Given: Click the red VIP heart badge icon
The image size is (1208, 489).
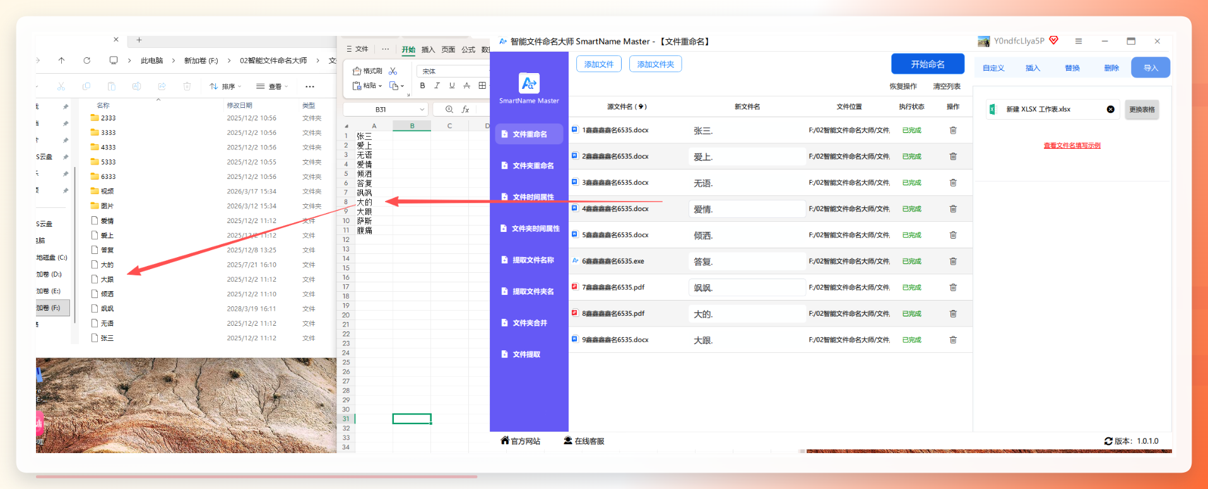Looking at the screenshot, I should coord(1053,40).
